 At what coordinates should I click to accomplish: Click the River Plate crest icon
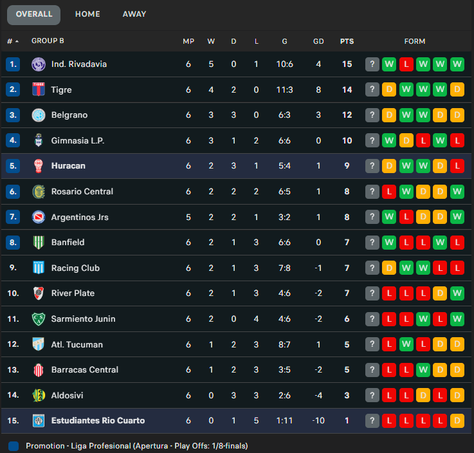click(x=39, y=293)
